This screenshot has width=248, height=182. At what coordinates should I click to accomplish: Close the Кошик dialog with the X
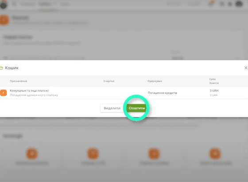(246, 68)
